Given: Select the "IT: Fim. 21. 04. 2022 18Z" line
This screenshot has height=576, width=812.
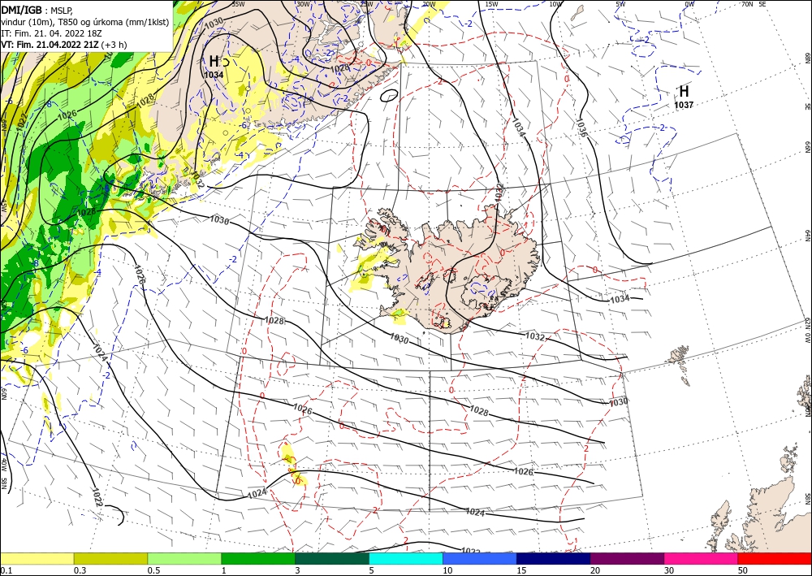Looking at the screenshot, I should click(51, 33).
